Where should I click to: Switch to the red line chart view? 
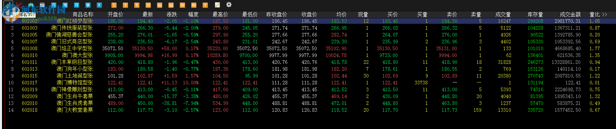(19, 5)
